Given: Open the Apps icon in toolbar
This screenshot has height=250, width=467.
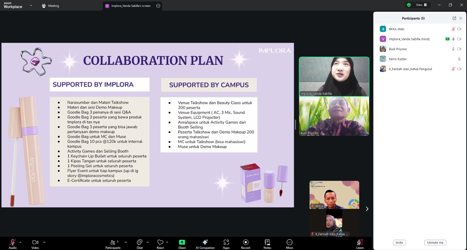Looking at the screenshot, I should click(x=226, y=244).
